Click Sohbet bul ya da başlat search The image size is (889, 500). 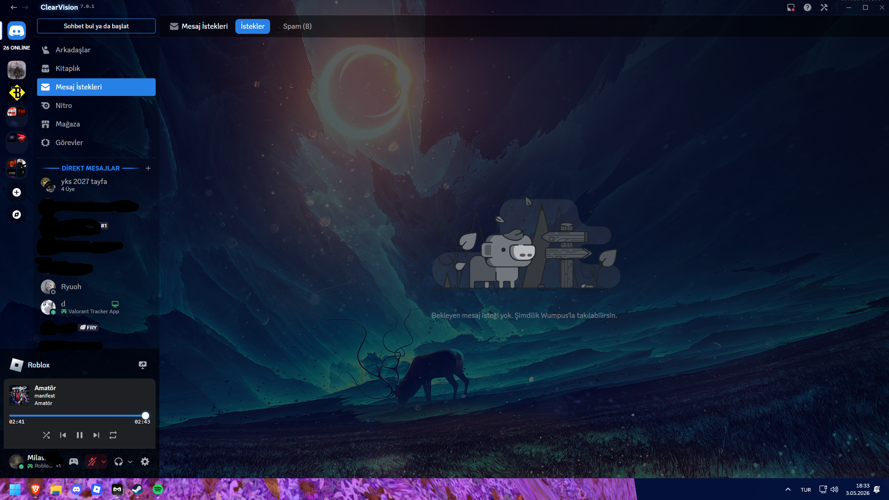pyautogui.click(x=96, y=26)
